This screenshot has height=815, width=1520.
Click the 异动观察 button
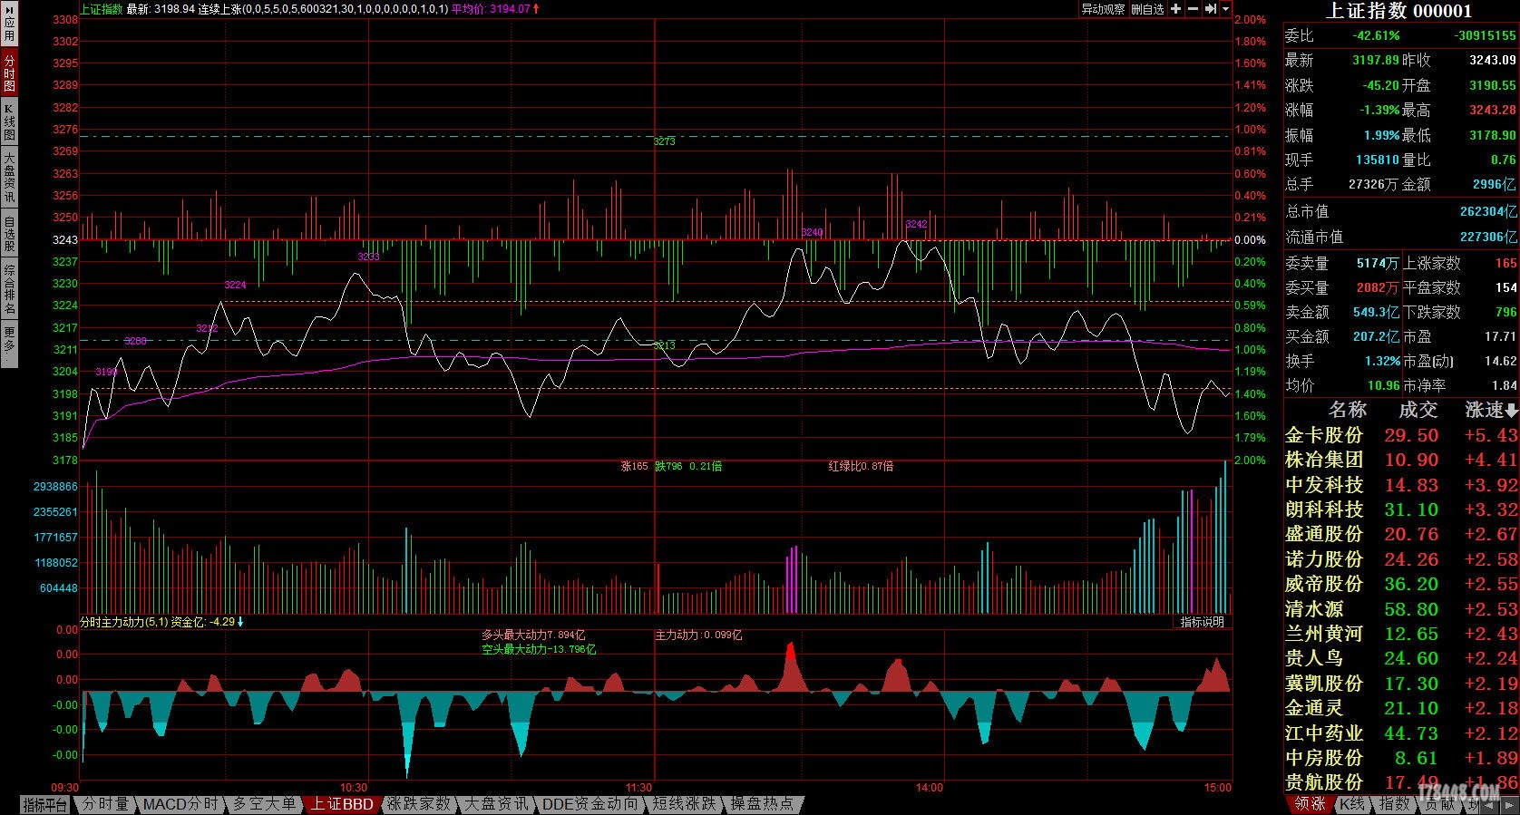point(1103,9)
